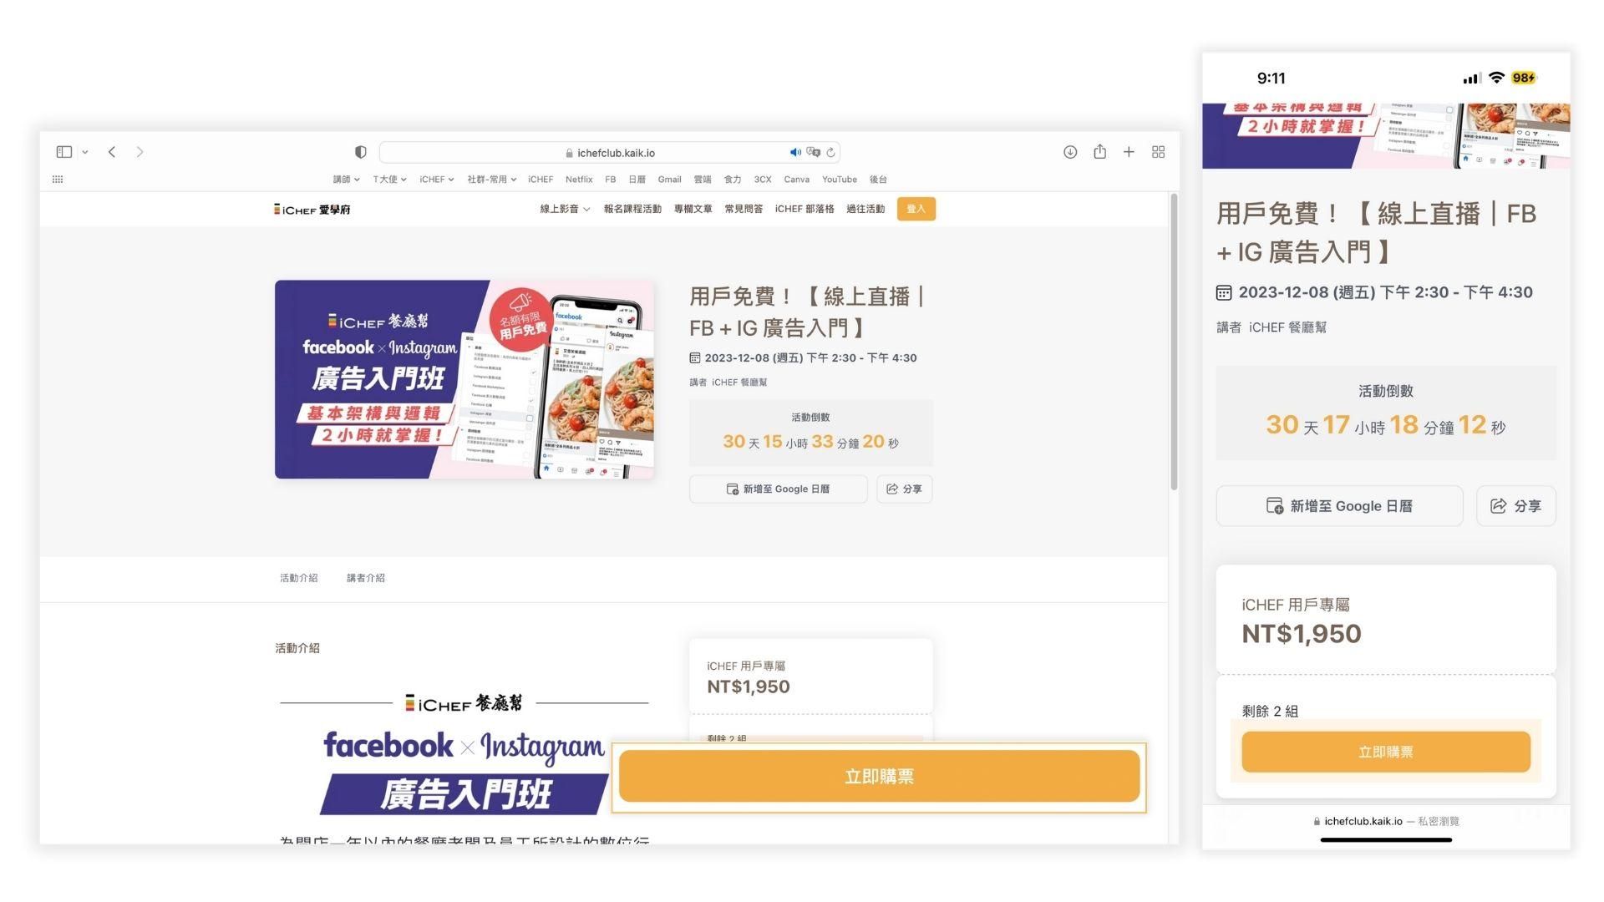Open a new tab with the plus icon
The image size is (1604, 902).
pos(1129,152)
